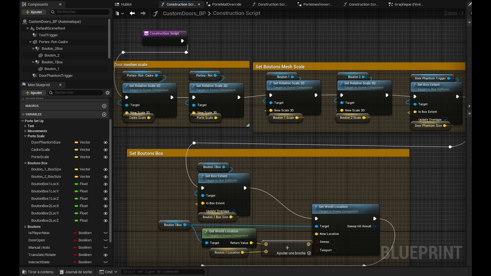The width and height of the screenshot is (491, 276).
Task: Add a new variable with plus icon
Action: pos(104,114)
